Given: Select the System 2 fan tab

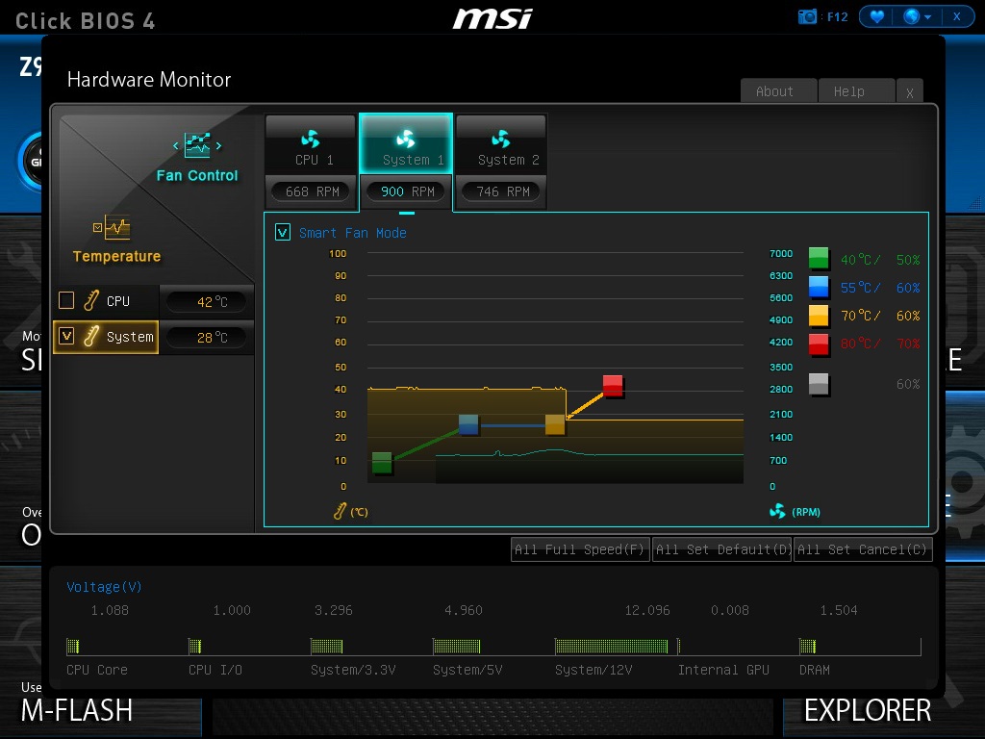Looking at the screenshot, I should pyautogui.click(x=501, y=145).
